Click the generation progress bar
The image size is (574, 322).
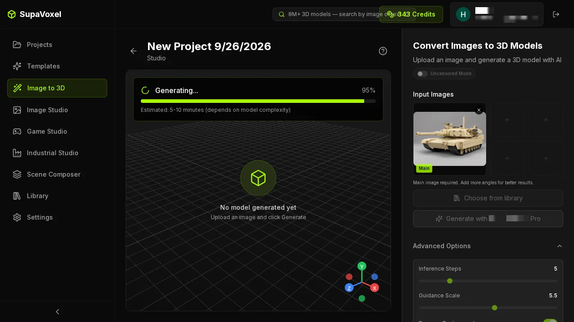258,101
